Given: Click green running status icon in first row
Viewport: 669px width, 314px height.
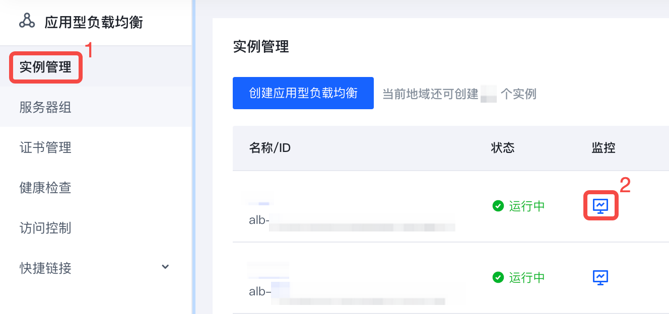Looking at the screenshot, I should [498, 206].
